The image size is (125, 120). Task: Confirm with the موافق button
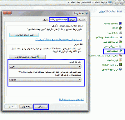click(41, 107)
